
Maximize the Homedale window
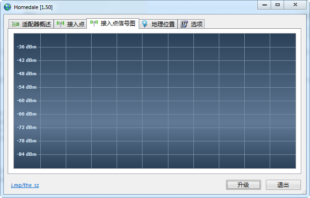[x=277, y=5]
